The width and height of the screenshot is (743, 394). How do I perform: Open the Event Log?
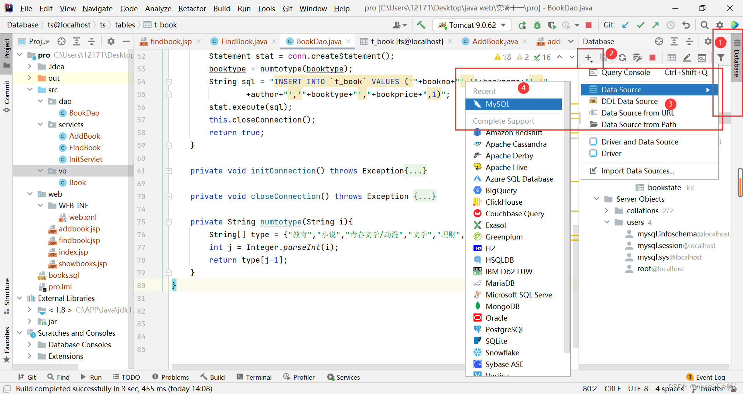705,377
